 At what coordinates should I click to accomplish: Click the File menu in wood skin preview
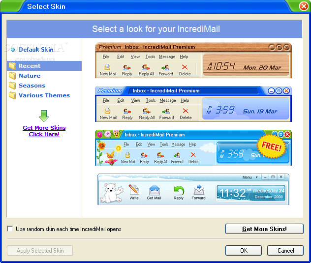tap(106, 57)
